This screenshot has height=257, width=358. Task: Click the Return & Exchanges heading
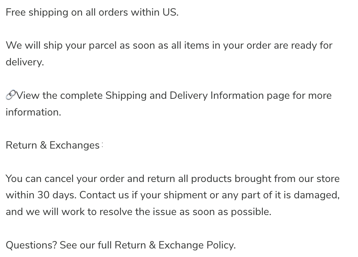(53, 145)
